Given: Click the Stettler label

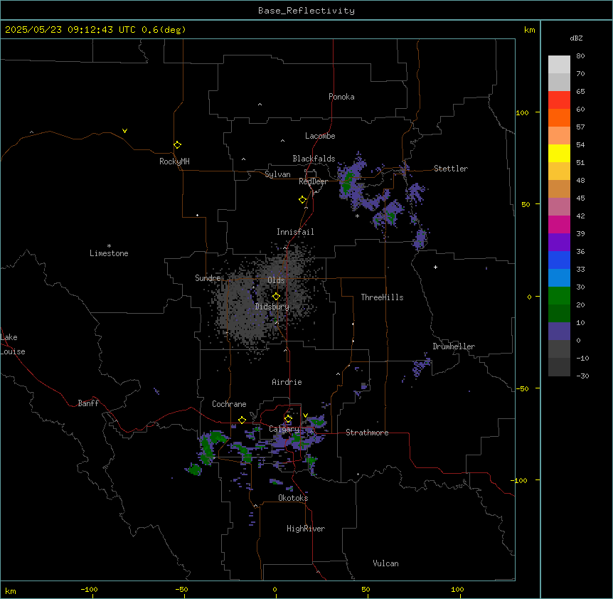Looking at the screenshot, I should click(451, 169).
